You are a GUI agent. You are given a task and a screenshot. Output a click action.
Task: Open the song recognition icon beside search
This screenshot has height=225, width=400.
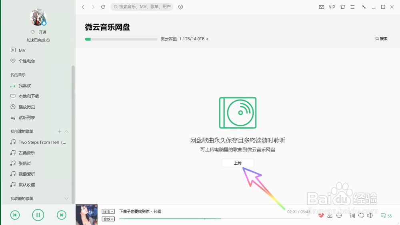pyautogui.click(x=181, y=7)
